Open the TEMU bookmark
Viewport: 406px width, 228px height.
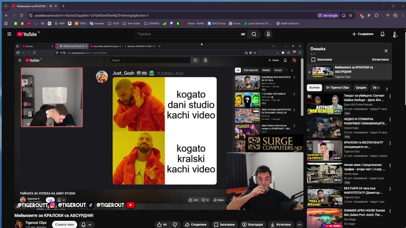click(x=80, y=23)
